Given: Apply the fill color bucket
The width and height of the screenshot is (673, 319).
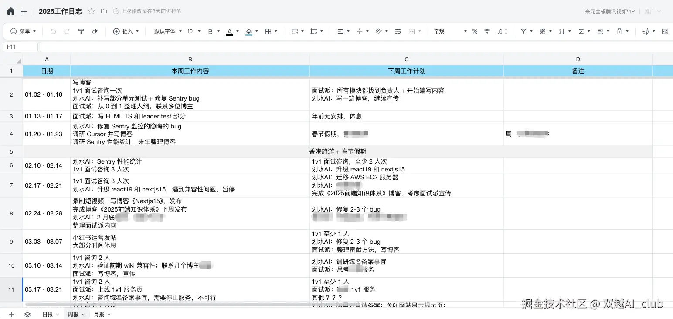Looking at the screenshot, I should pyautogui.click(x=249, y=31).
